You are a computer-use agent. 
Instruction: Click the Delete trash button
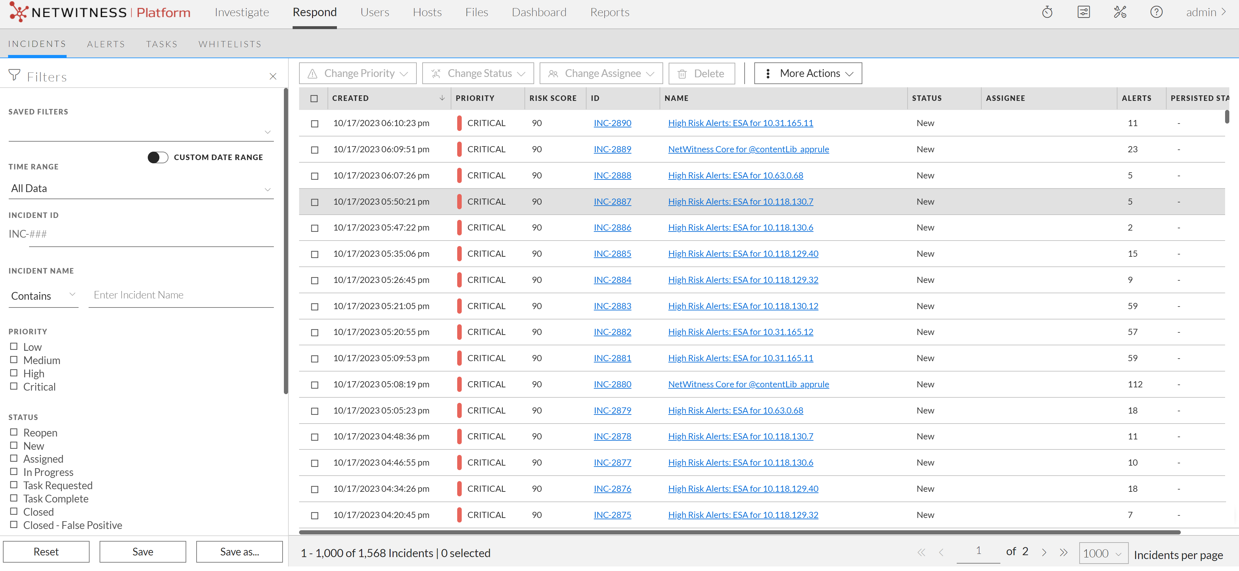pyautogui.click(x=701, y=74)
